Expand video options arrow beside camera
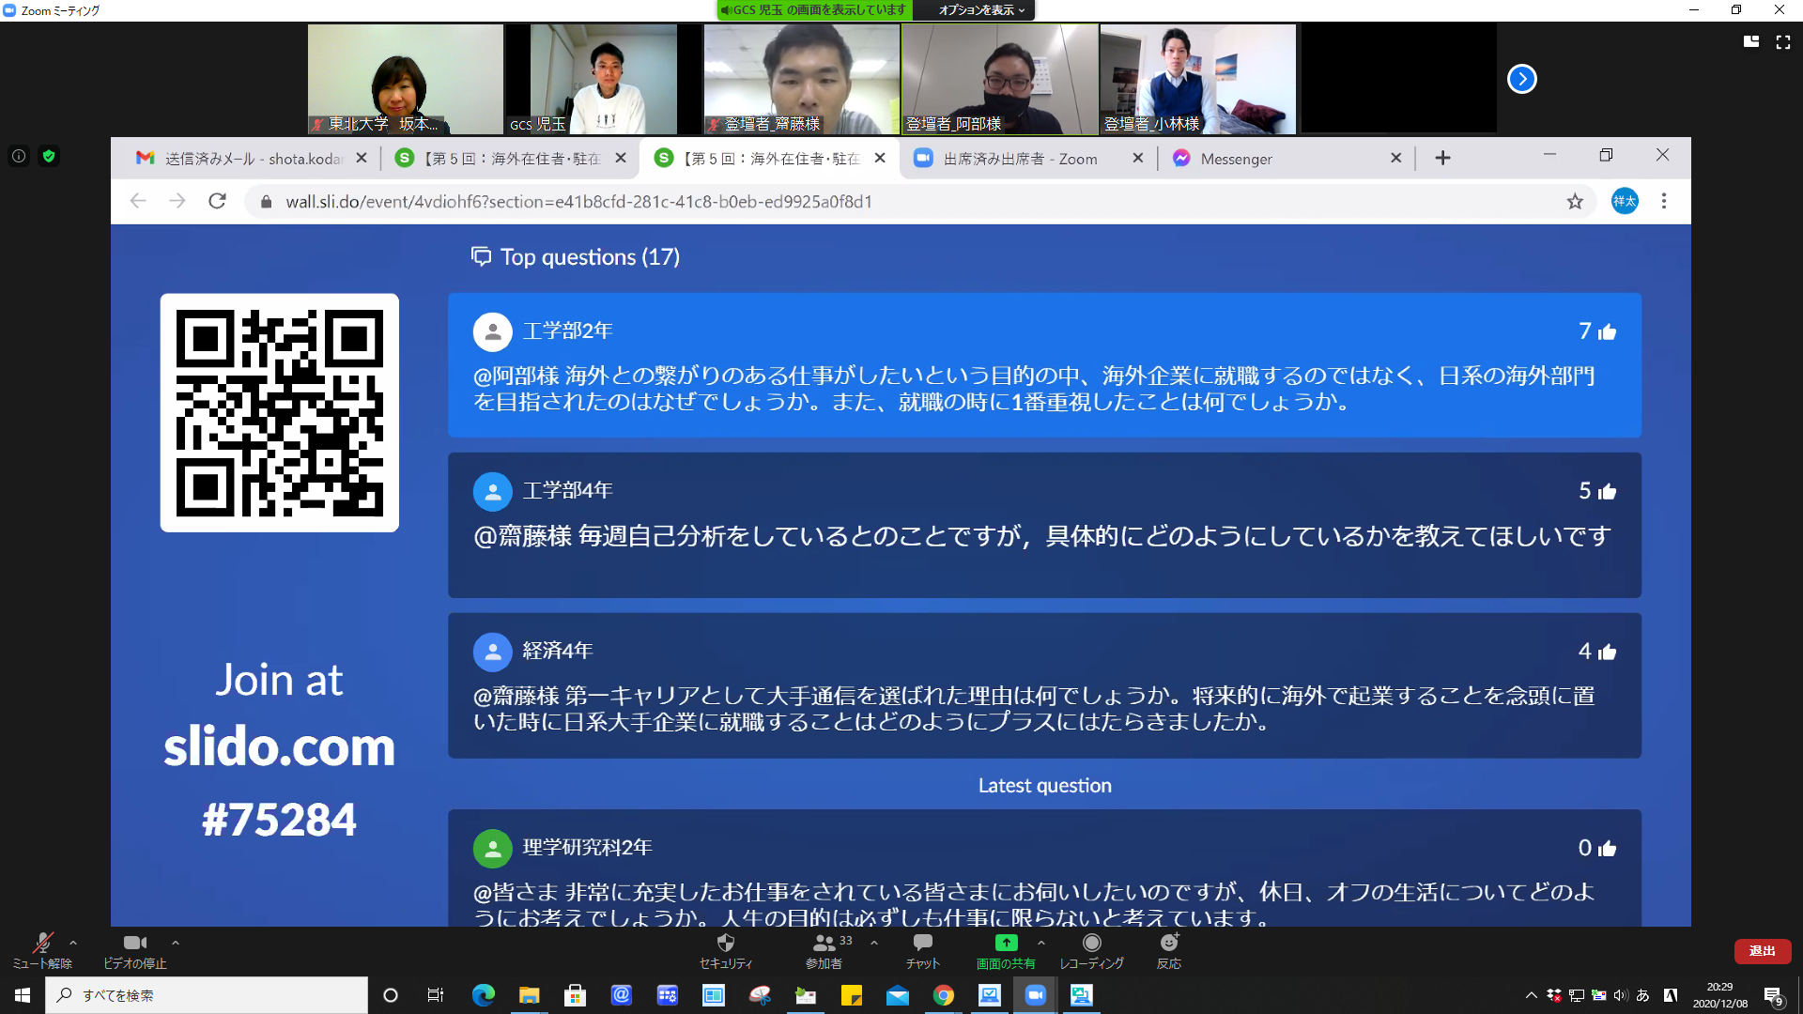The height and width of the screenshot is (1014, 1803). pyautogui.click(x=176, y=943)
